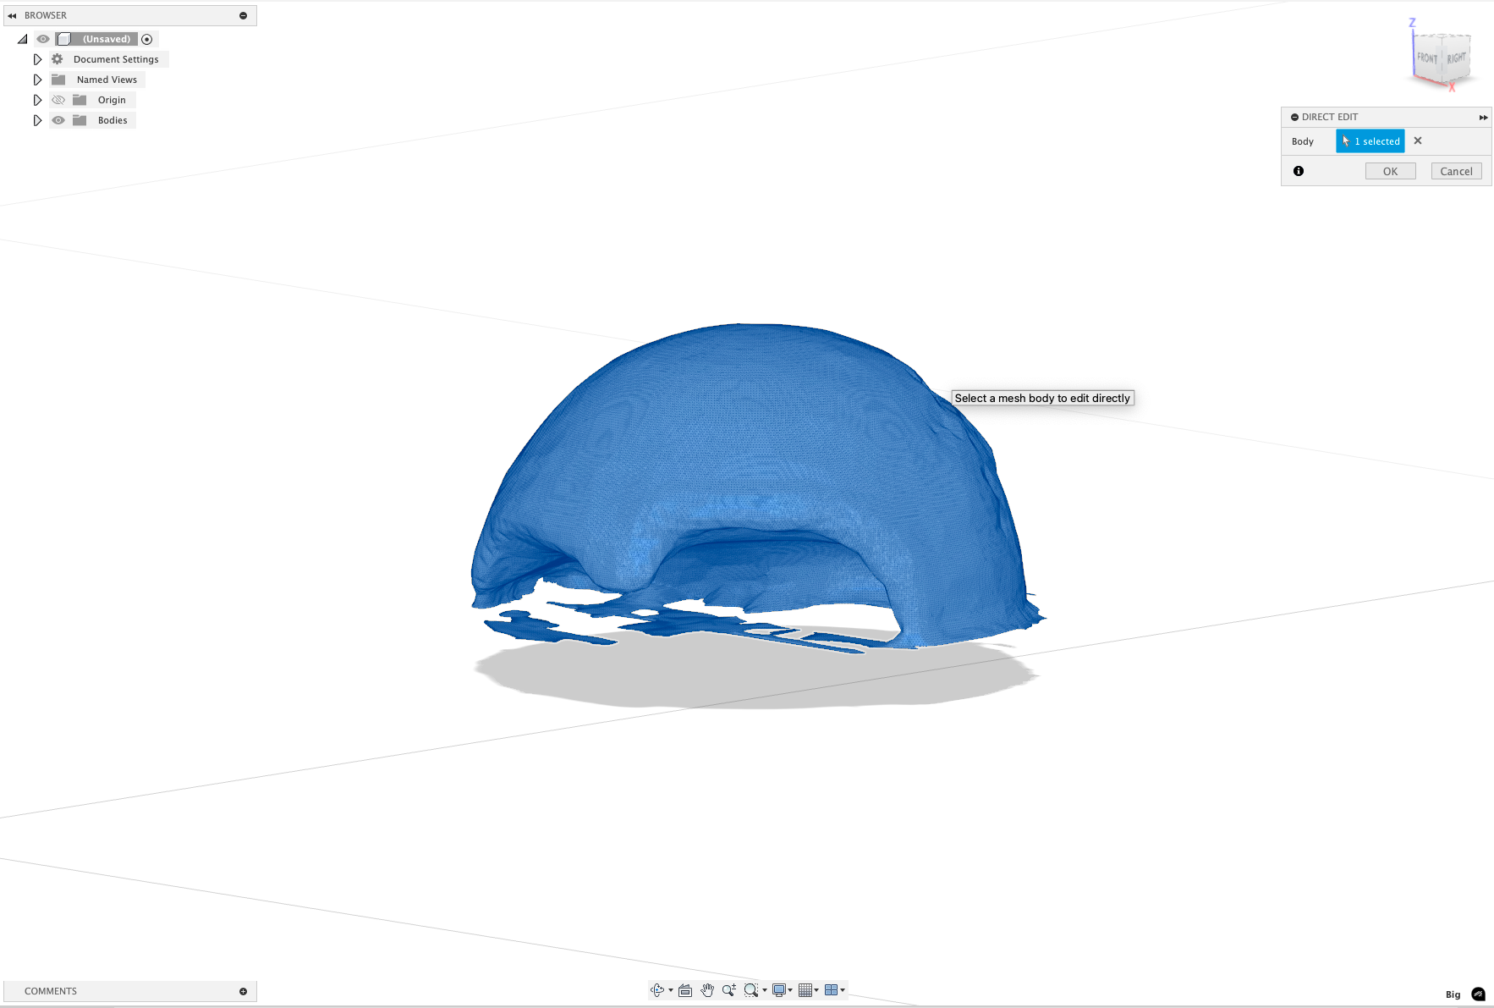Viewport: 1494px width, 1008px height.
Task: Select the Zoom Window magnifier tool
Action: (750, 990)
